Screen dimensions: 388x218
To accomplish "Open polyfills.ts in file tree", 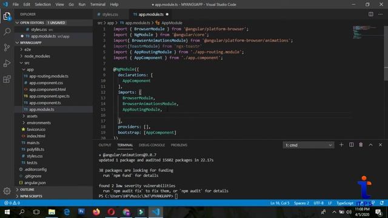I will tap(35, 150).
